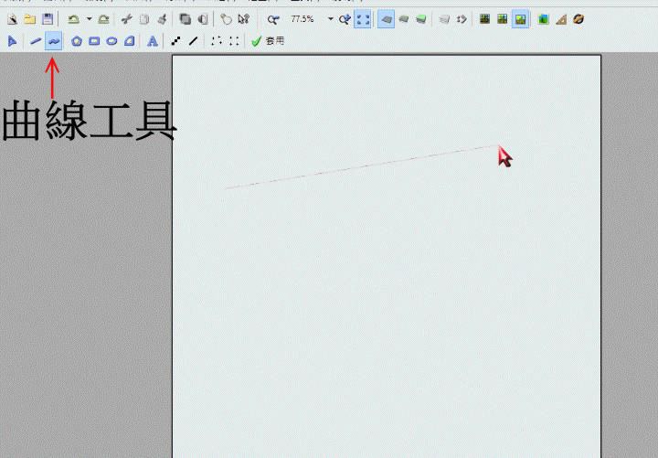Click the triangle ruler icon
Viewport: 658px width, 458px height.
coord(561,19)
